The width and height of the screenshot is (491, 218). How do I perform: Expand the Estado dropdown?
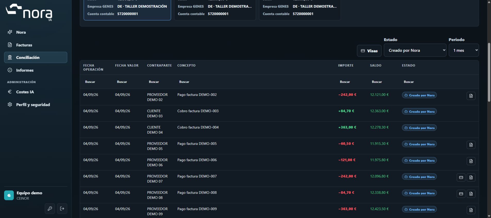[x=415, y=50]
